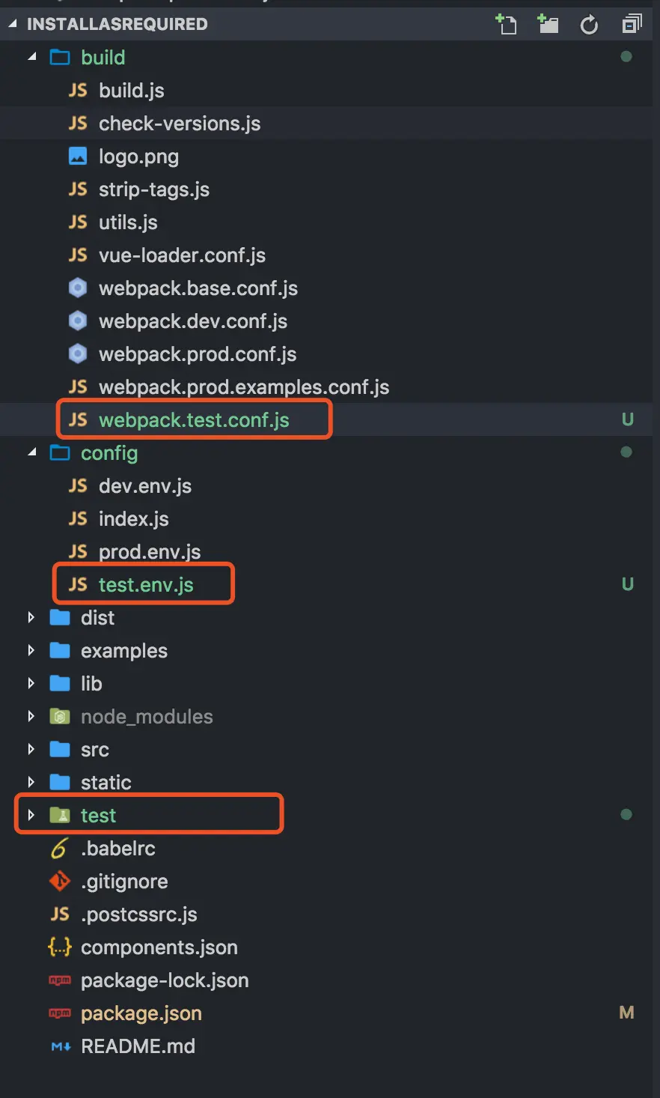Open components.json file
Viewport: 660px width, 1098px height.
(159, 947)
